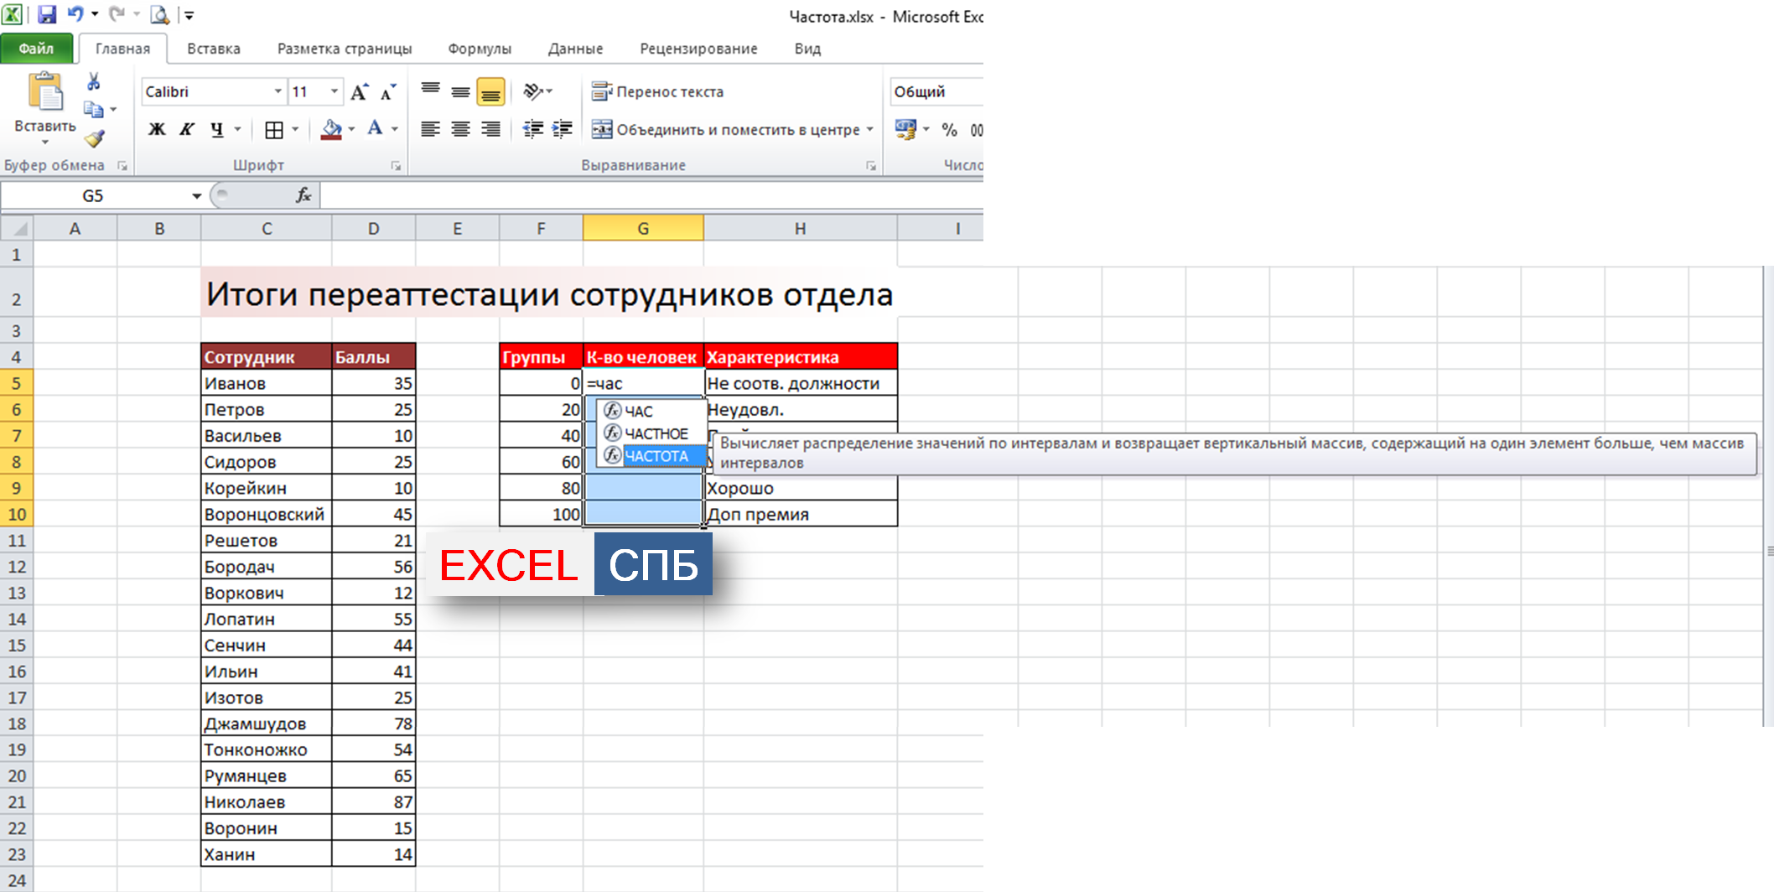Switch to the Формулы tab
The height and width of the screenshot is (892, 1774).
479,49
